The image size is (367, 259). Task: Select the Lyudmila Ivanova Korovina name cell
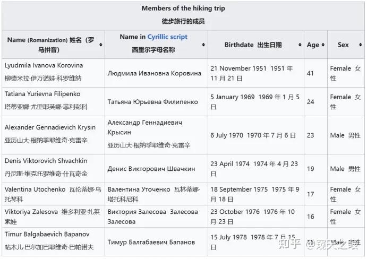pyautogui.click(x=44, y=66)
